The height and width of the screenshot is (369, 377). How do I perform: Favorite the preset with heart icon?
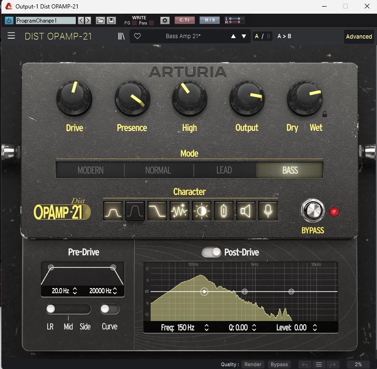137,36
